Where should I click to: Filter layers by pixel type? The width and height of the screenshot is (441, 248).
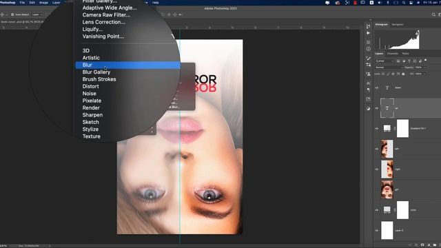(x=398, y=61)
